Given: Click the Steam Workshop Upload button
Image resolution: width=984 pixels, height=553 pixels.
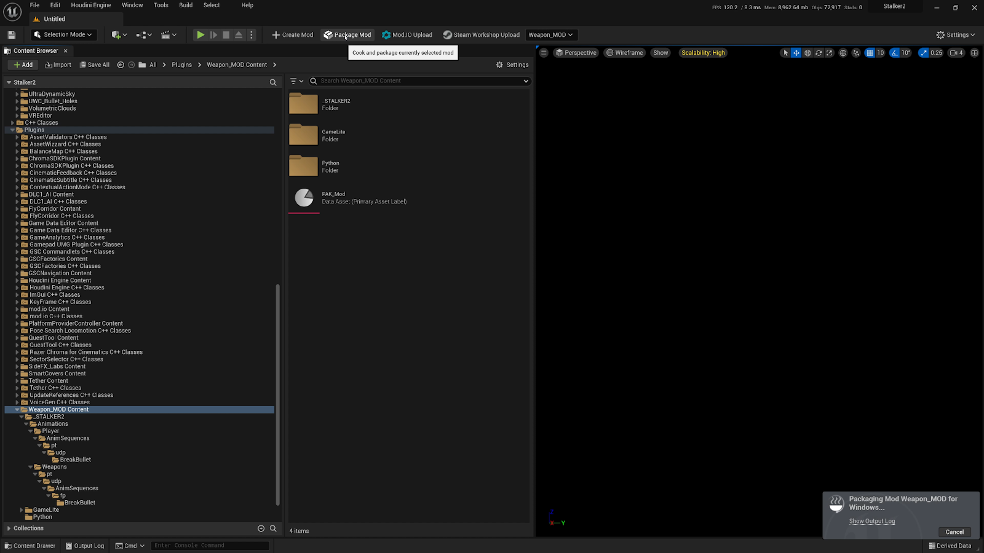Looking at the screenshot, I should click(481, 35).
